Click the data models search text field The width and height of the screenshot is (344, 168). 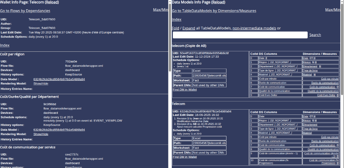point(240,35)
